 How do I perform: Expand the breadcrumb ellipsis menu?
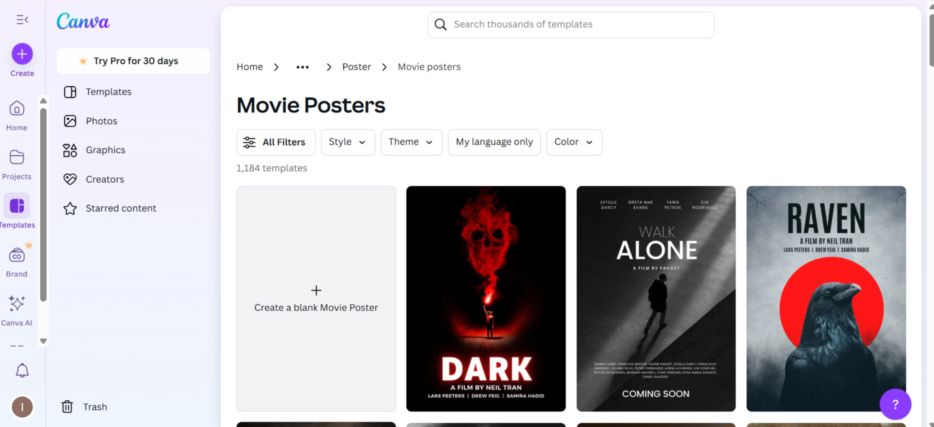[302, 67]
